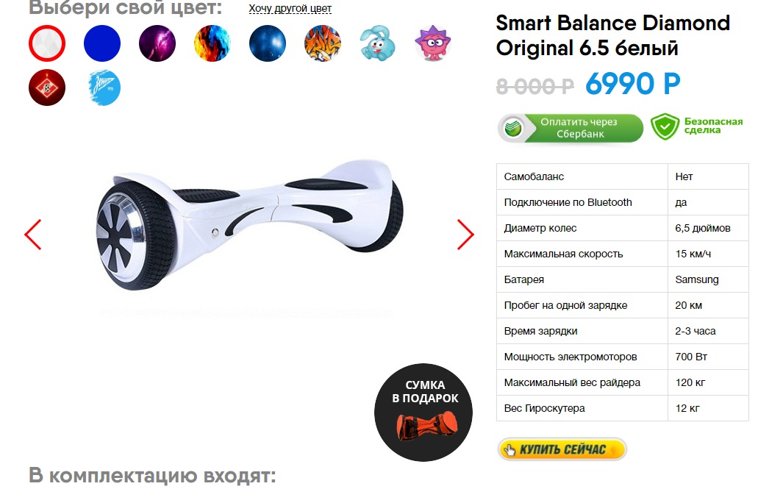This screenshot has width=758, height=489.
Task: Click the 'Сумка в подарок' badge
Action: pyautogui.click(x=423, y=412)
